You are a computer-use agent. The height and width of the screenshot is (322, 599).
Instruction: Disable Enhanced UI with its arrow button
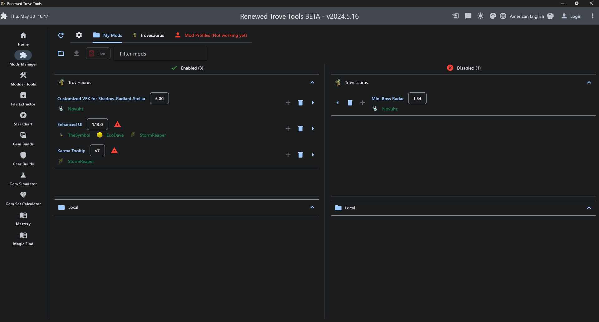(x=313, y=129)
